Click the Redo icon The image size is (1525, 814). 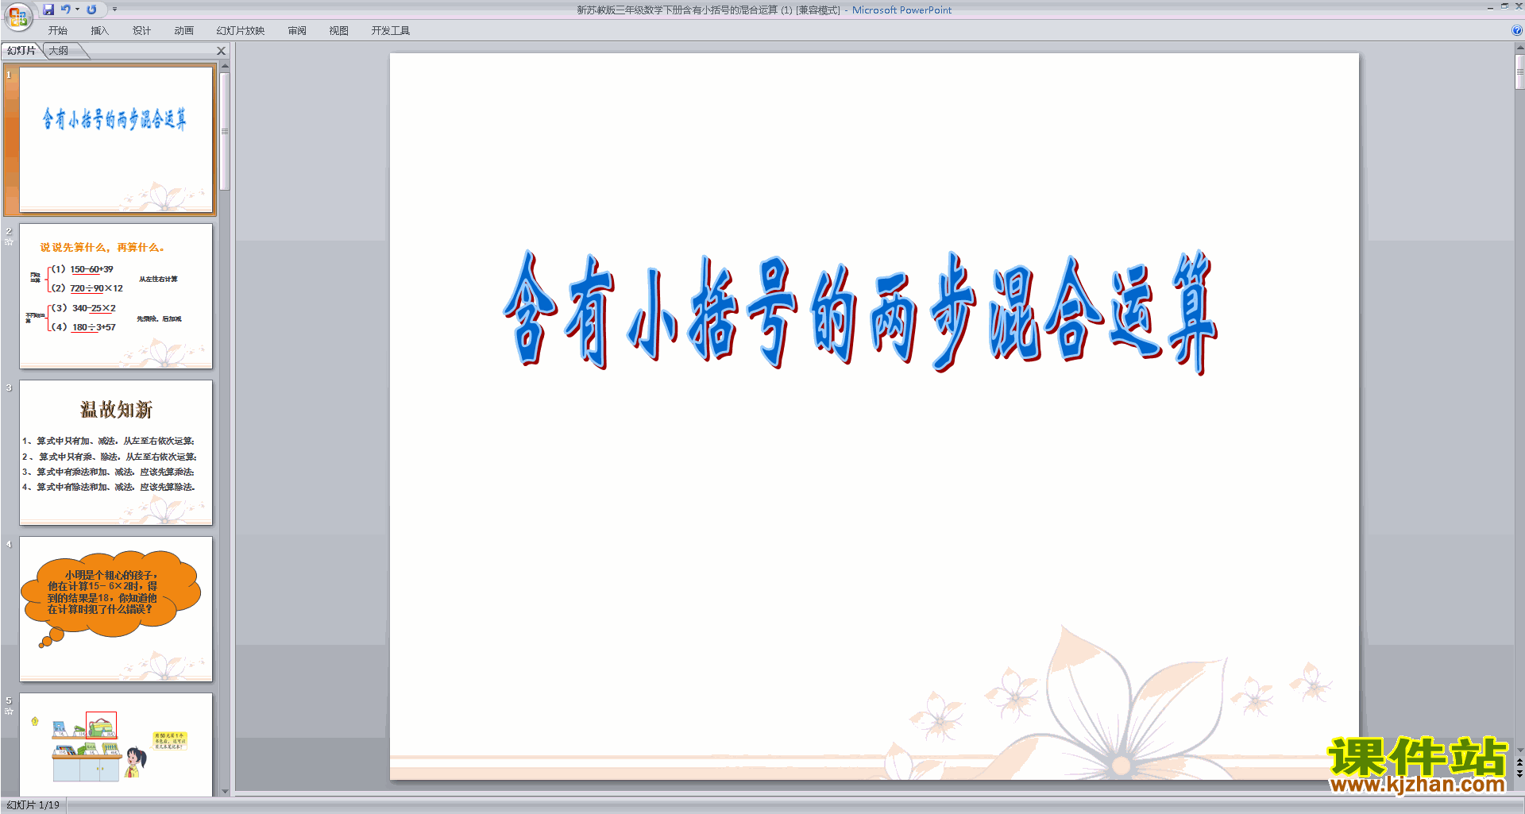tap(92, 10)
